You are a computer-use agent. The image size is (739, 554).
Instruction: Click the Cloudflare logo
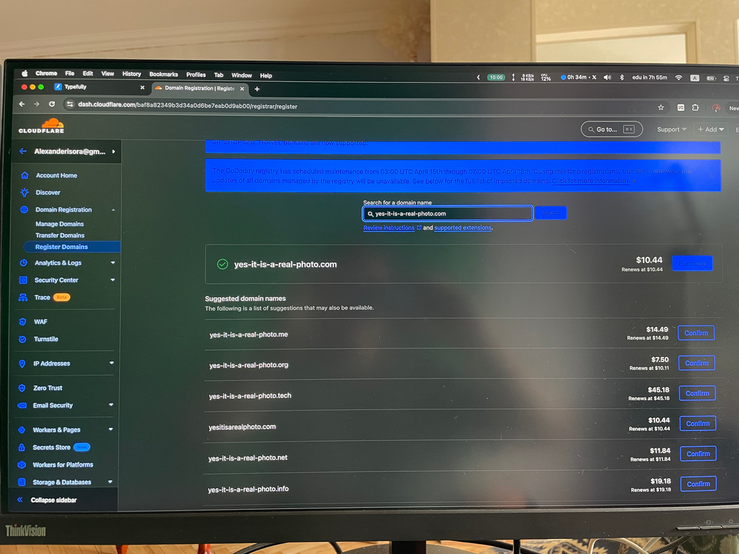click(41, 126)
